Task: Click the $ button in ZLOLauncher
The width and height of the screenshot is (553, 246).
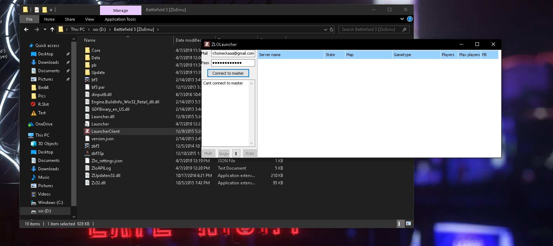Action: coord(236,153)
